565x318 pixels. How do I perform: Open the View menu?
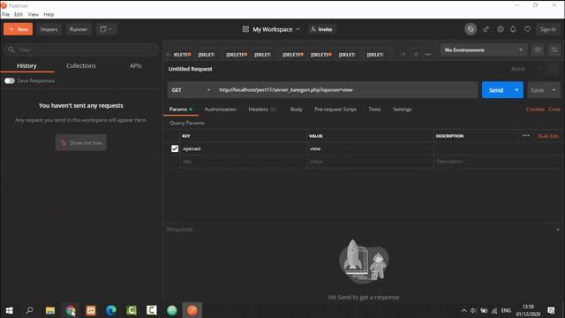pos(34,14)
